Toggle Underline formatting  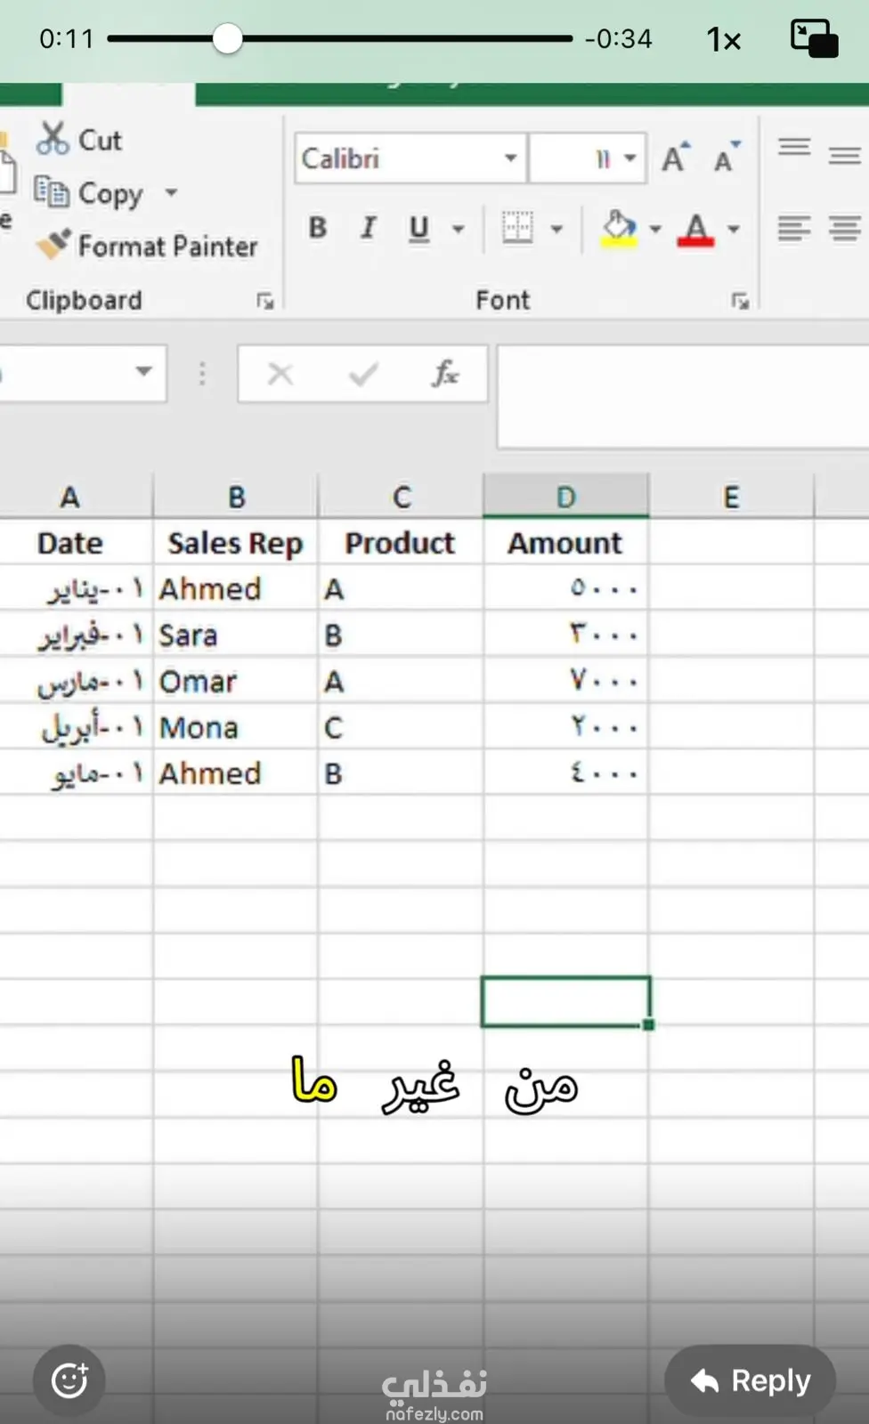pyautogui.click(x=418, y=228)
